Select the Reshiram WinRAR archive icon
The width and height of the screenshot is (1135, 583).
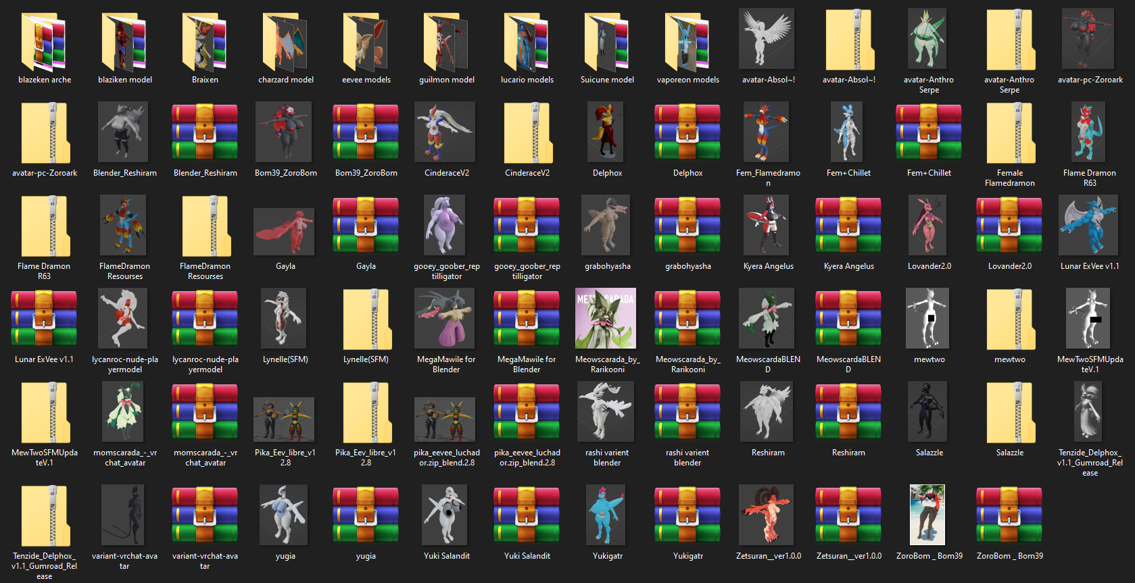[x=848, y=412]
